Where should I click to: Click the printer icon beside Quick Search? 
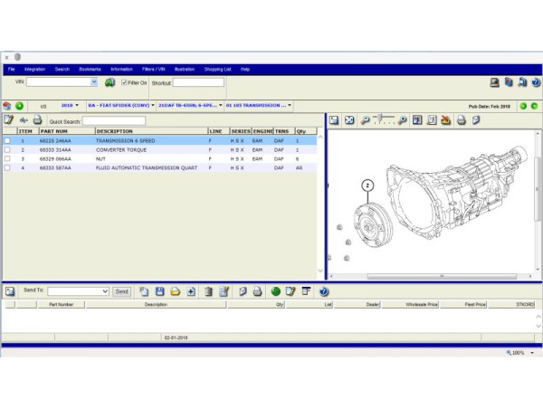(37, 120)
